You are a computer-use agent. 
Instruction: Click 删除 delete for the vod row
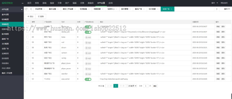223,42
